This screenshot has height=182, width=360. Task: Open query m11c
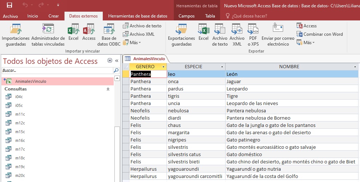click(x=20, y=114)
